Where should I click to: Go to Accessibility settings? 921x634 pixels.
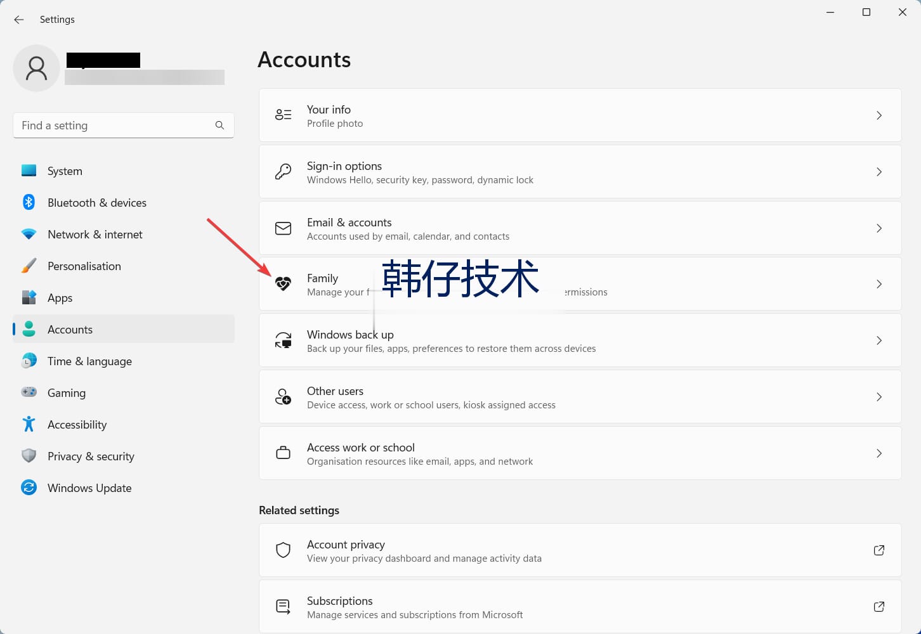point(124,425)
